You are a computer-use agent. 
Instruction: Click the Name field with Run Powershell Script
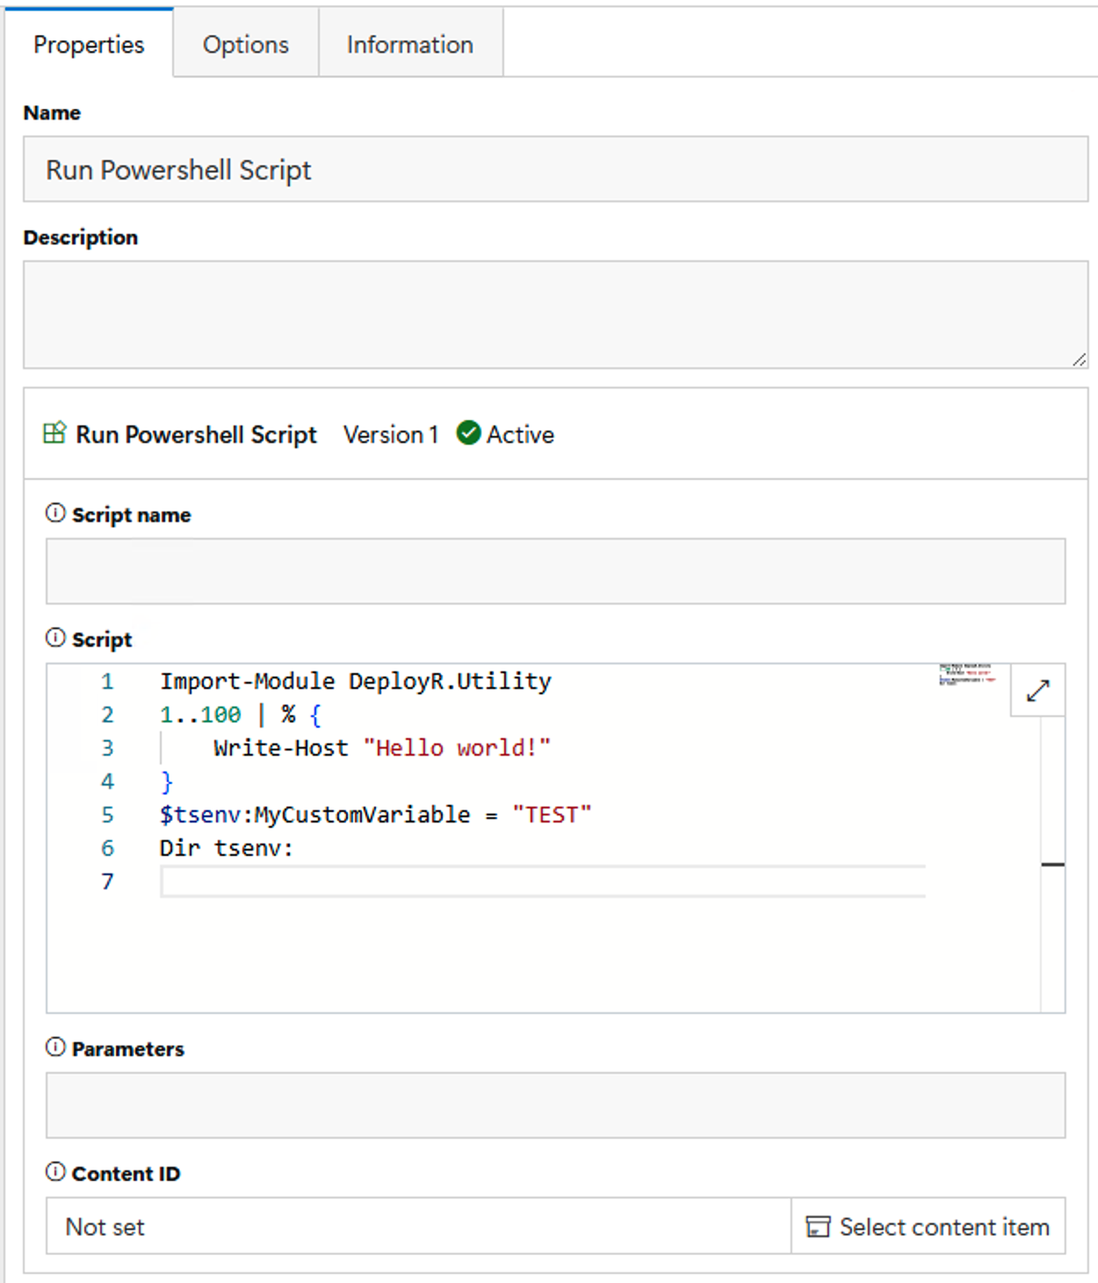pyautogui.click(x=555, y=170)
